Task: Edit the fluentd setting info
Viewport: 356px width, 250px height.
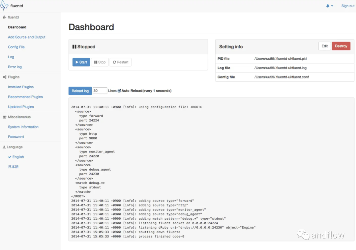Action: click(x=324, y=46)
